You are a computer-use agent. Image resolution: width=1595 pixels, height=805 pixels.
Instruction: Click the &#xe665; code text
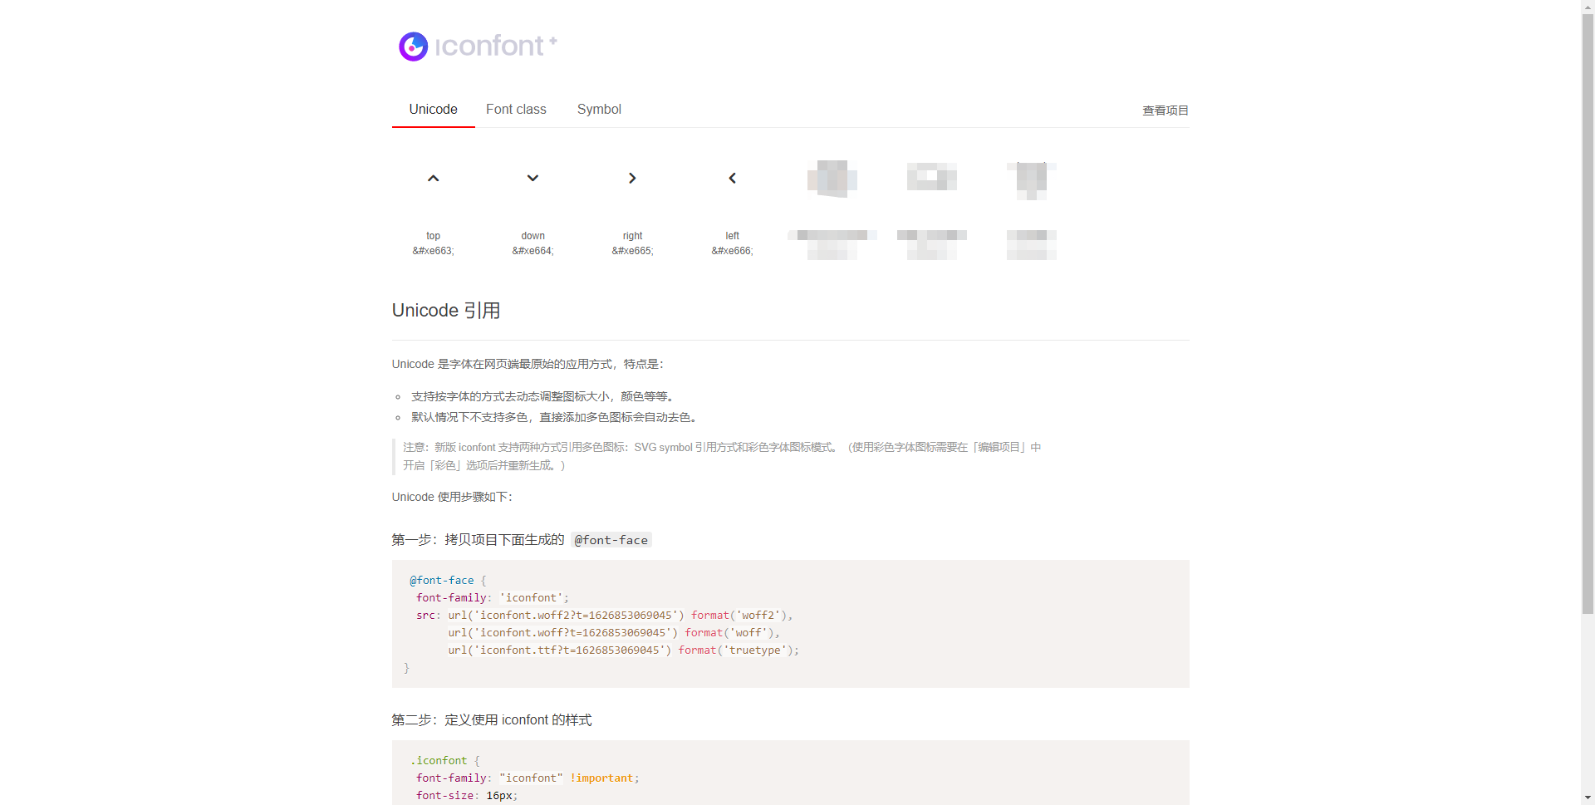tap(632, 251)
